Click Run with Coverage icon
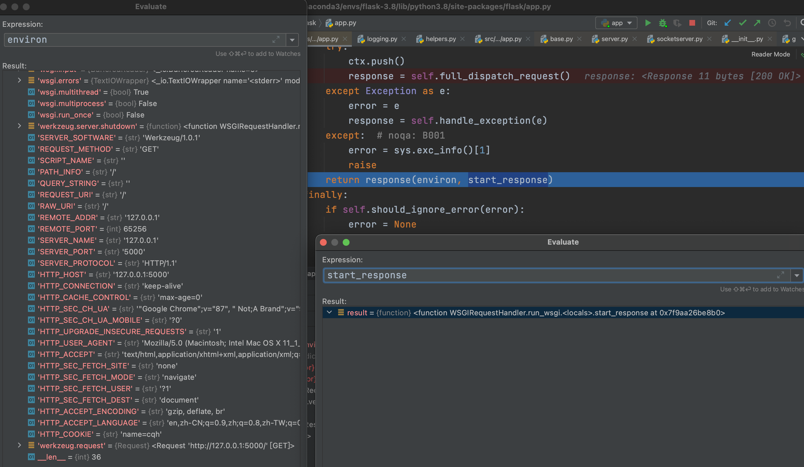 677,23
